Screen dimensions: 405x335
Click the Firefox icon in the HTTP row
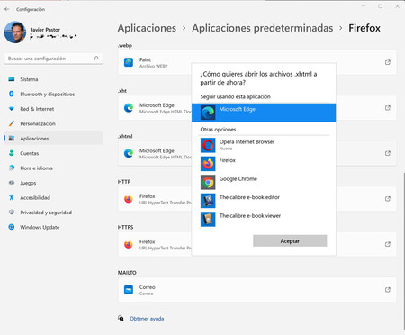[x=129, y=199]
